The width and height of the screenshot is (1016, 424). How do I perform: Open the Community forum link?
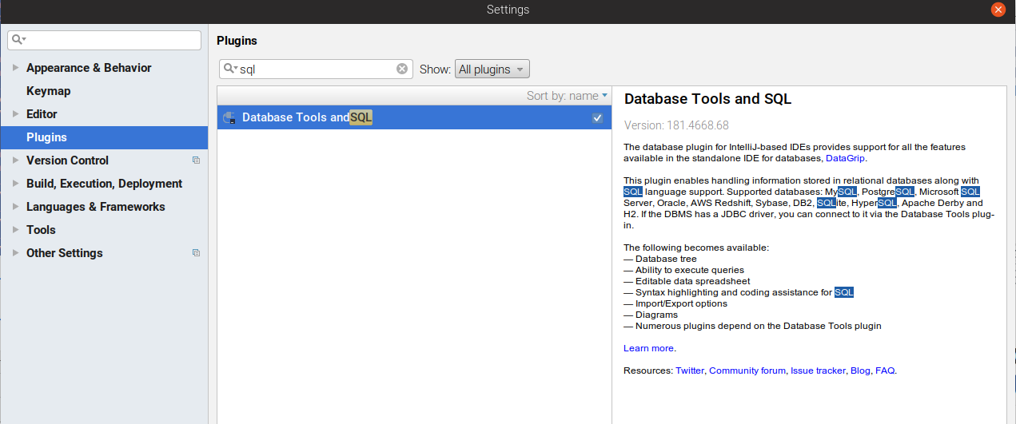click(x=747, y=371)
